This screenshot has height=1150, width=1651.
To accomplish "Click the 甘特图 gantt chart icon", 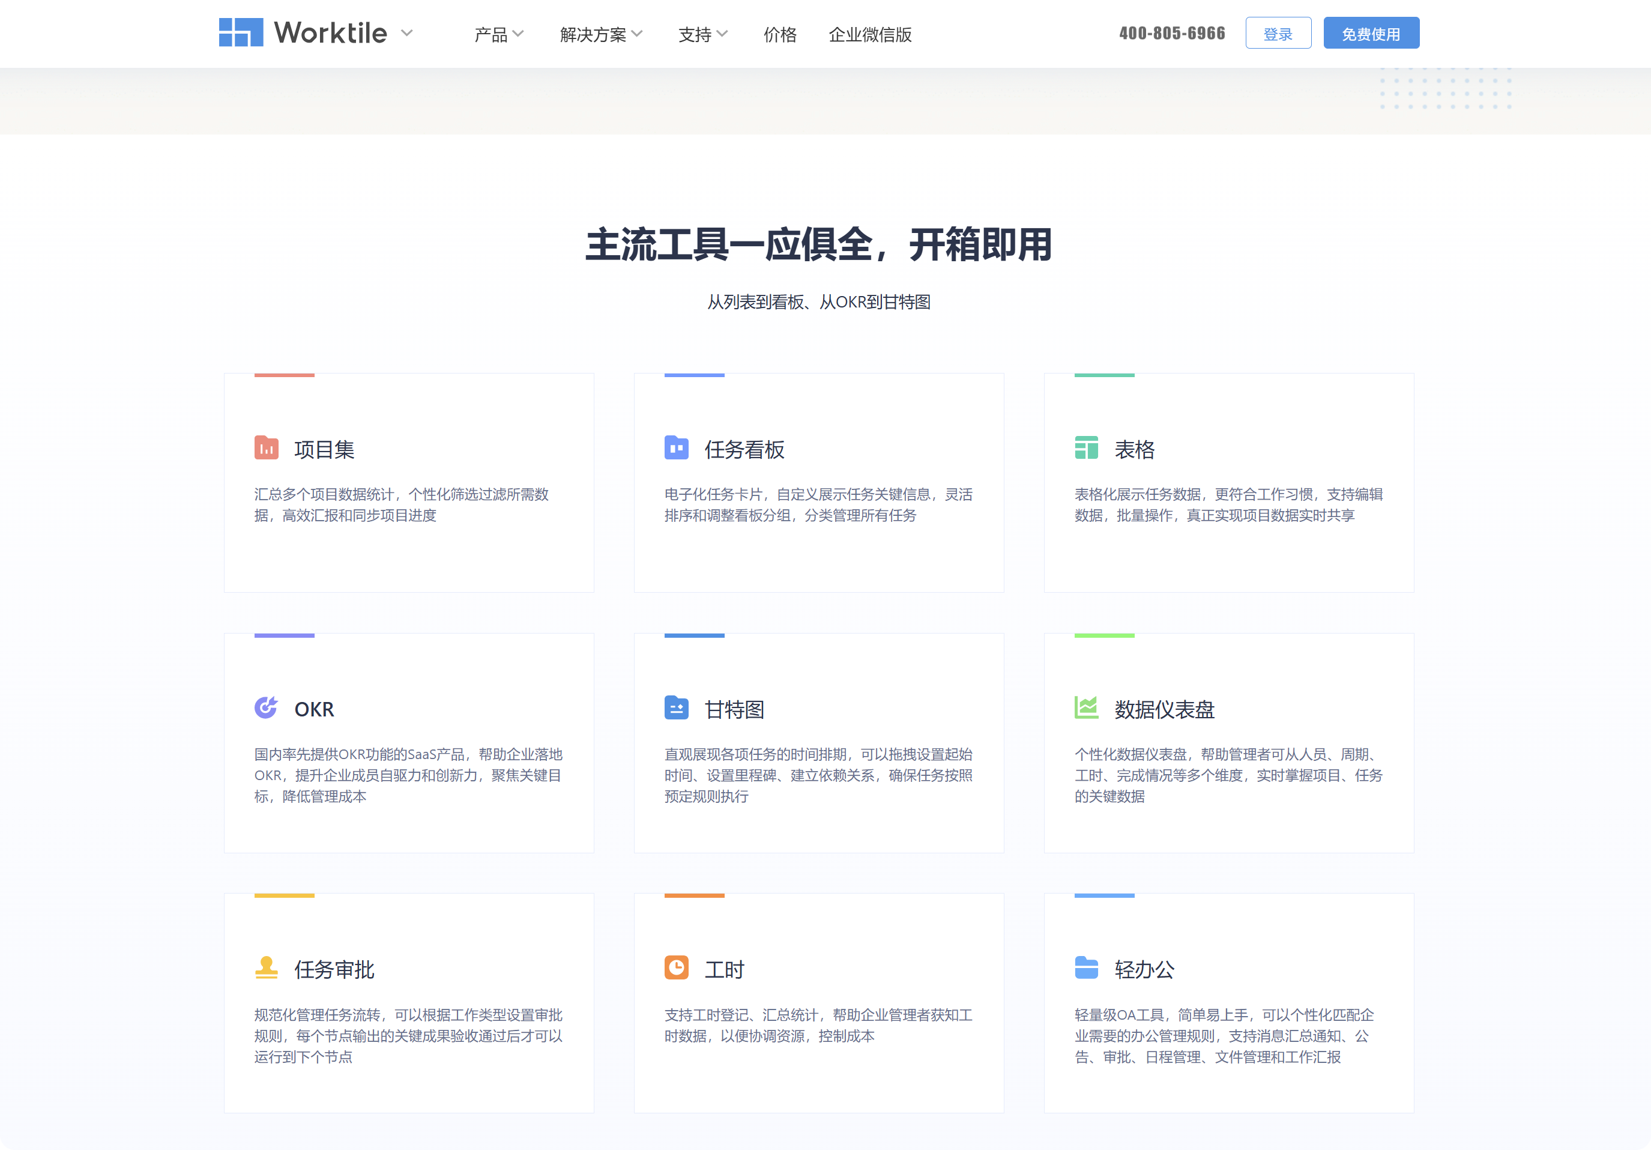I will point(676,707).
